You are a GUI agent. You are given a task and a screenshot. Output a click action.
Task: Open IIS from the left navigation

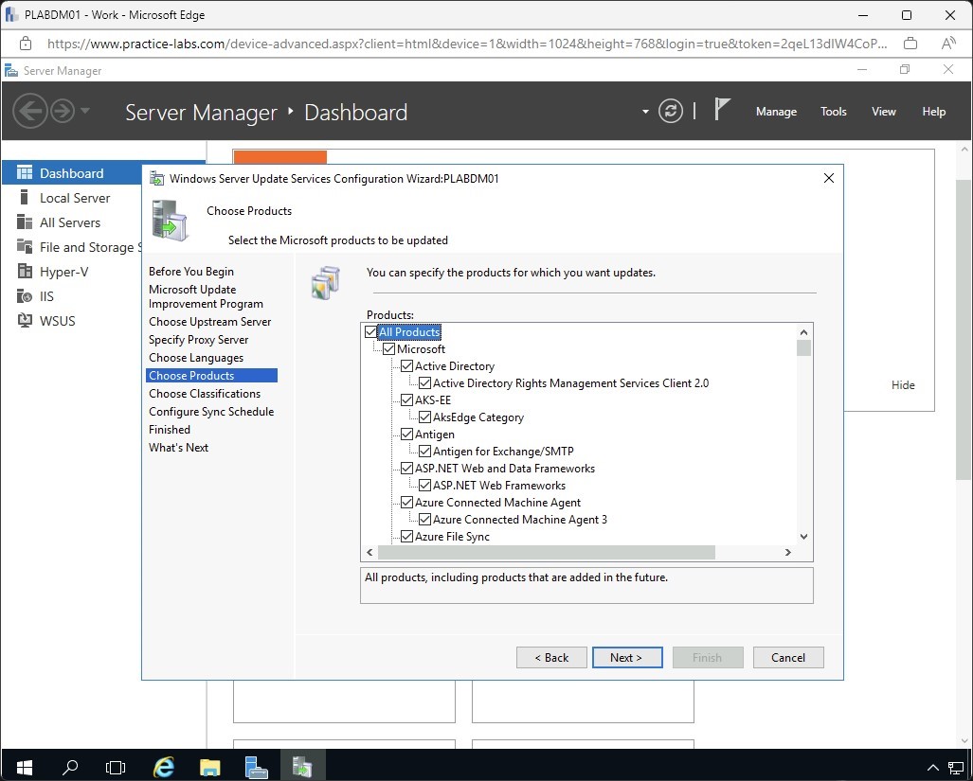coord(46,296)
